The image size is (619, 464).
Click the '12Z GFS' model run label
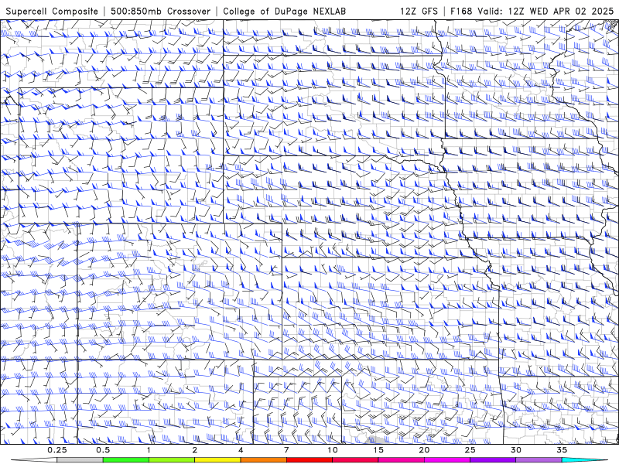pyautogui.click(x=419, y=12)
